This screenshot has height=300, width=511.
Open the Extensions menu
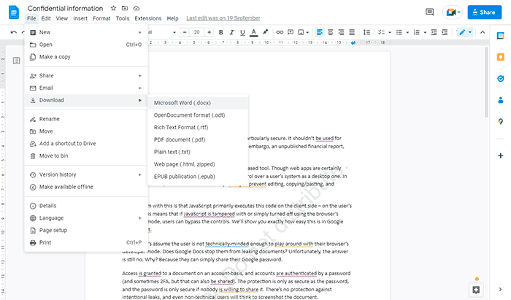pyautogui.click(x=148, y=18)
